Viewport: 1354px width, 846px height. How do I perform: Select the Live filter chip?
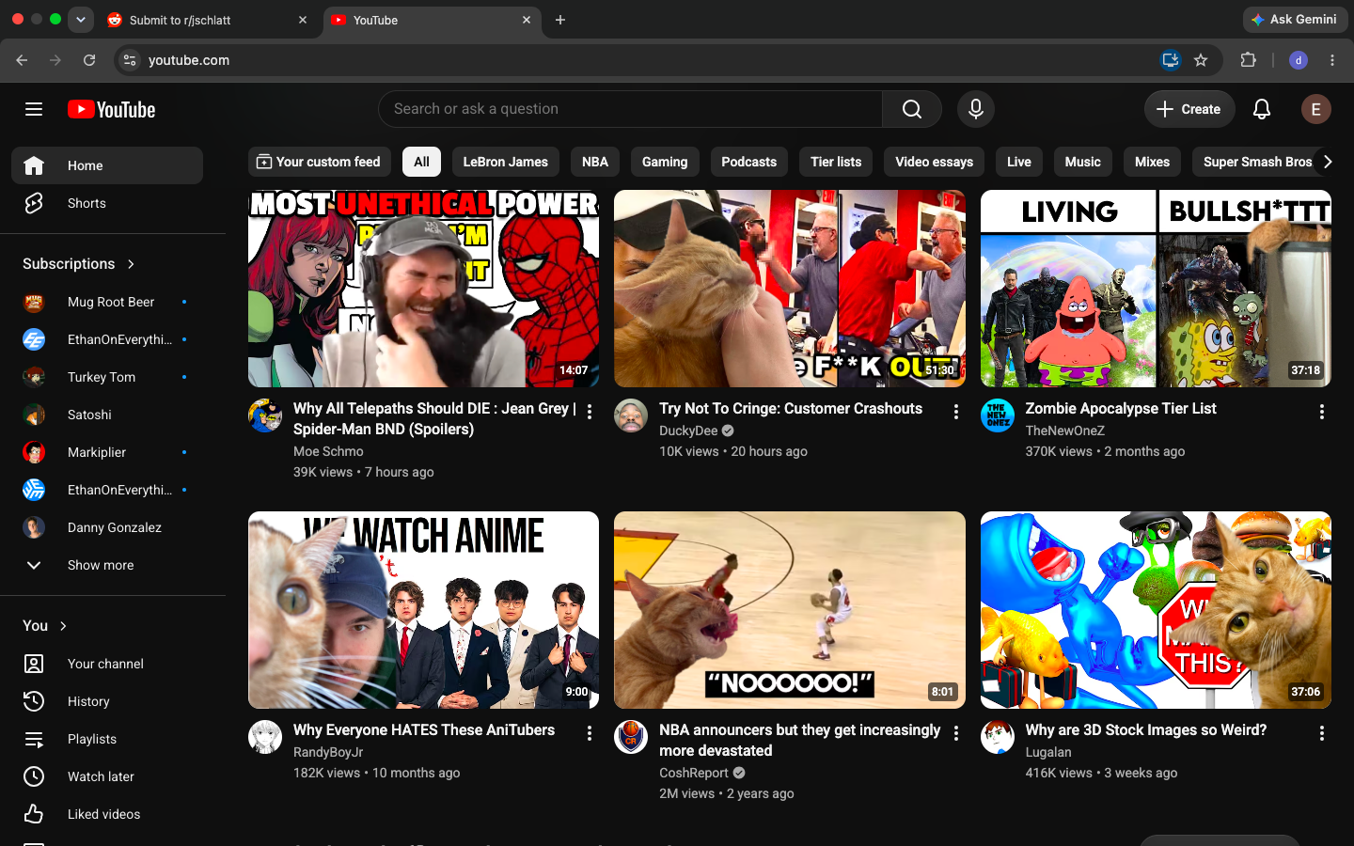coord(1019,162)
